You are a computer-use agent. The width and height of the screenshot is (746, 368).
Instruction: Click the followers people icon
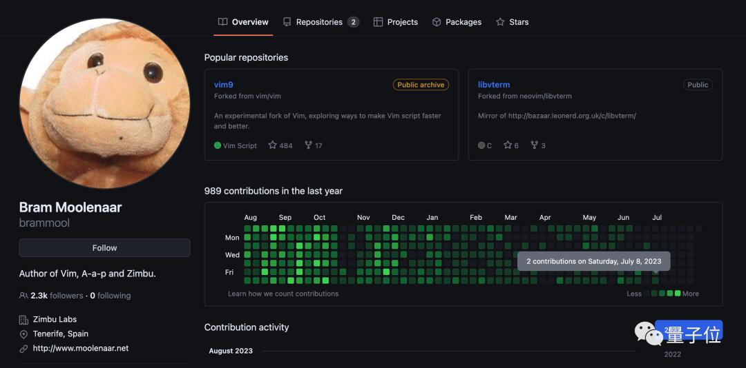24,296
